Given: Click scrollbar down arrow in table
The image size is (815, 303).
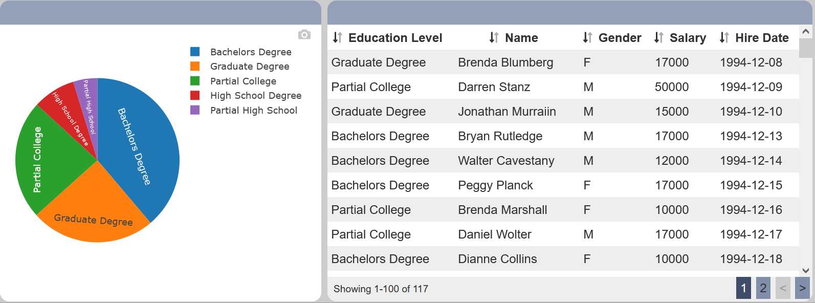Looking at the screenshot, I should click(806, 270).
